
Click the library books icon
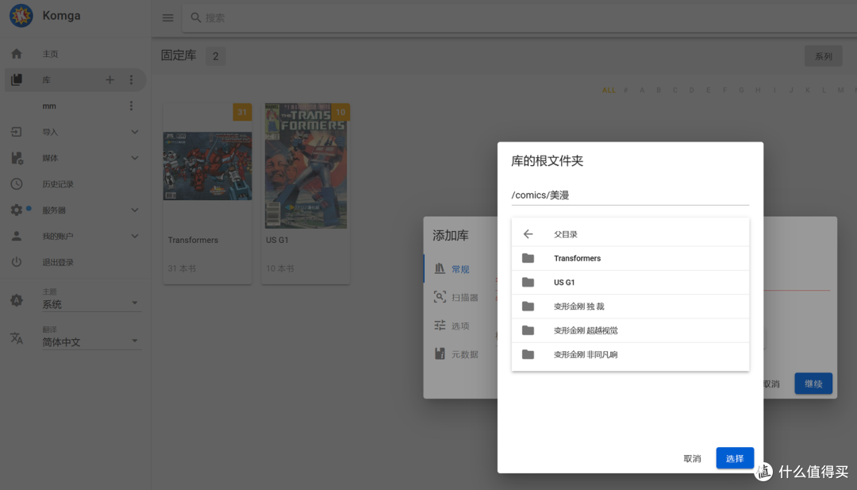point(17,79)
